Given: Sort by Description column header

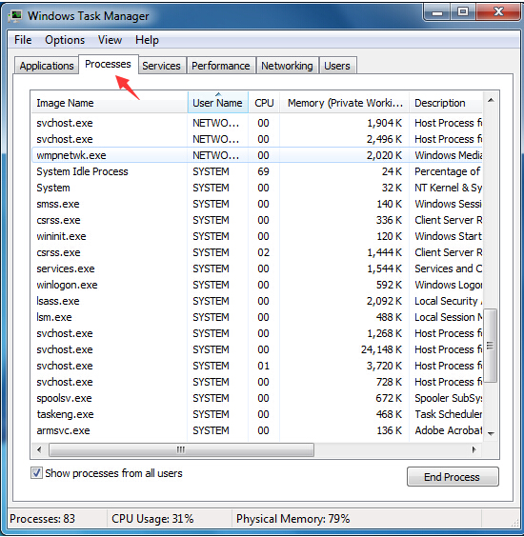Looking at the screenshot, I should pyautogui.click(x=446, y=103).
